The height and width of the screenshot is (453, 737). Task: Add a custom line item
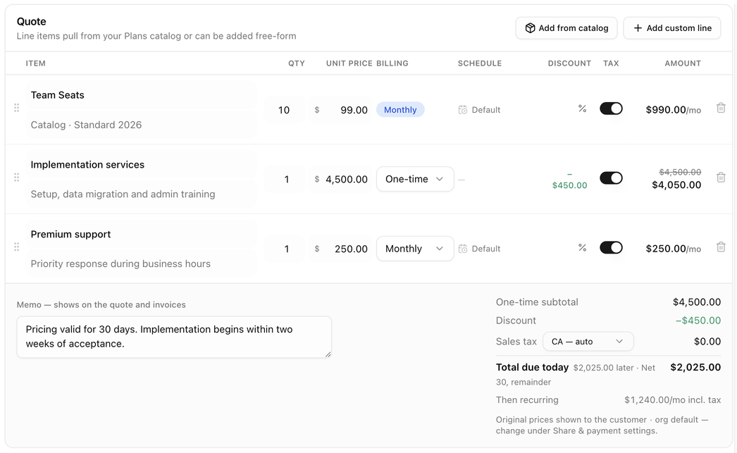pyautogui.click(x=672, y=28)
